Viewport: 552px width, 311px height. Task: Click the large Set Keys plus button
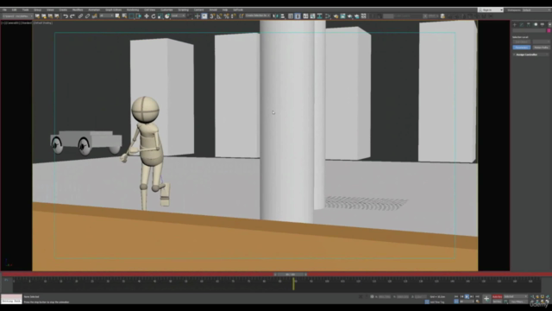point(486,299)
